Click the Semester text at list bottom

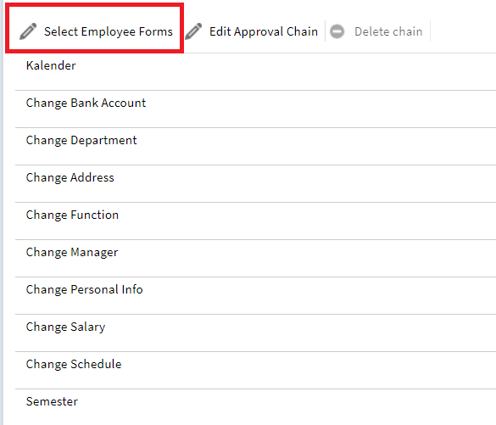pos(52,401)
